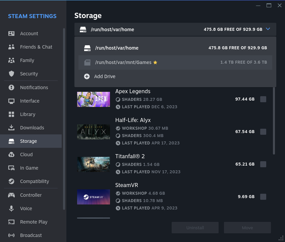Click the SteamVR game thumbnail

94,197
